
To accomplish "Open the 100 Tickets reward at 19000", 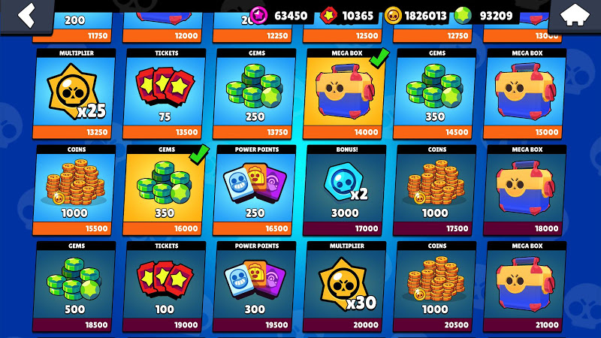I will coord(165,287).
